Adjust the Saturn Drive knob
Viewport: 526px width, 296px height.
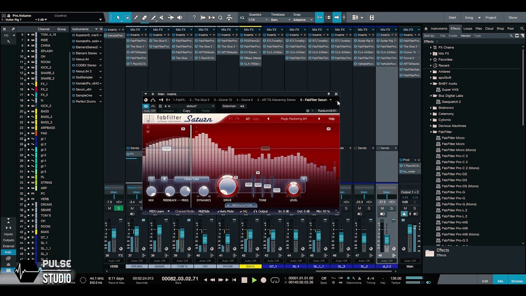[x=227, y=186]
